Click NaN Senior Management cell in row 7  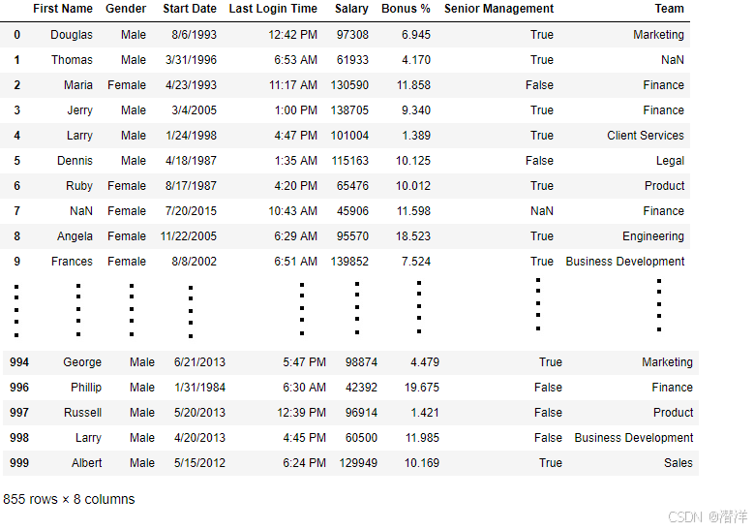pos(542,211)
